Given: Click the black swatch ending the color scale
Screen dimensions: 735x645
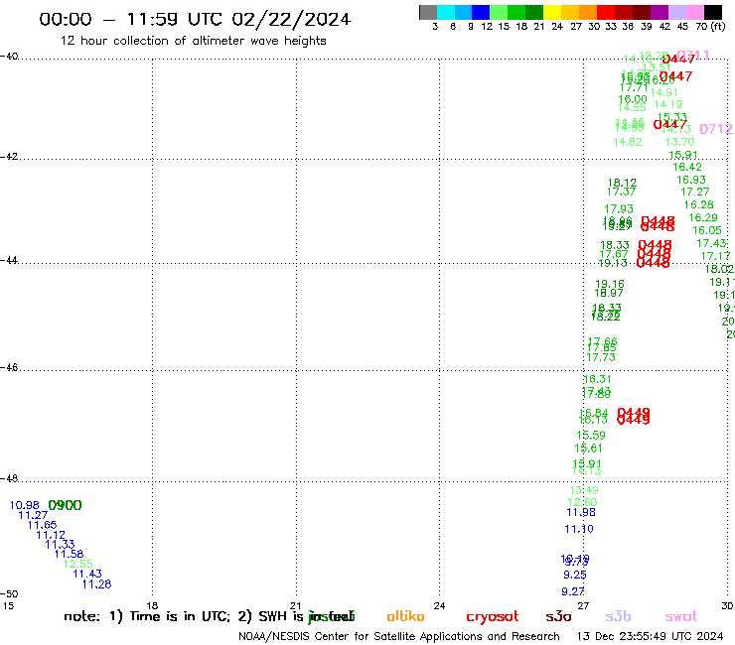Looking at the screenshot, I should pyautogui.click(x=712, y=12).
